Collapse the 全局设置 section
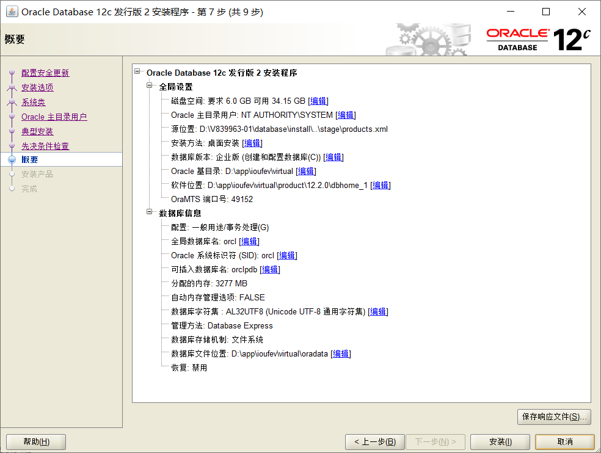Screen dimensions: 601x453 coord(150,85)
